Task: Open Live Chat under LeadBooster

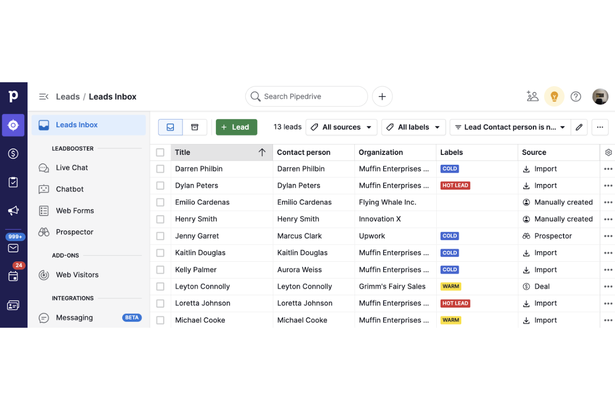Action: tap(71, 167)
